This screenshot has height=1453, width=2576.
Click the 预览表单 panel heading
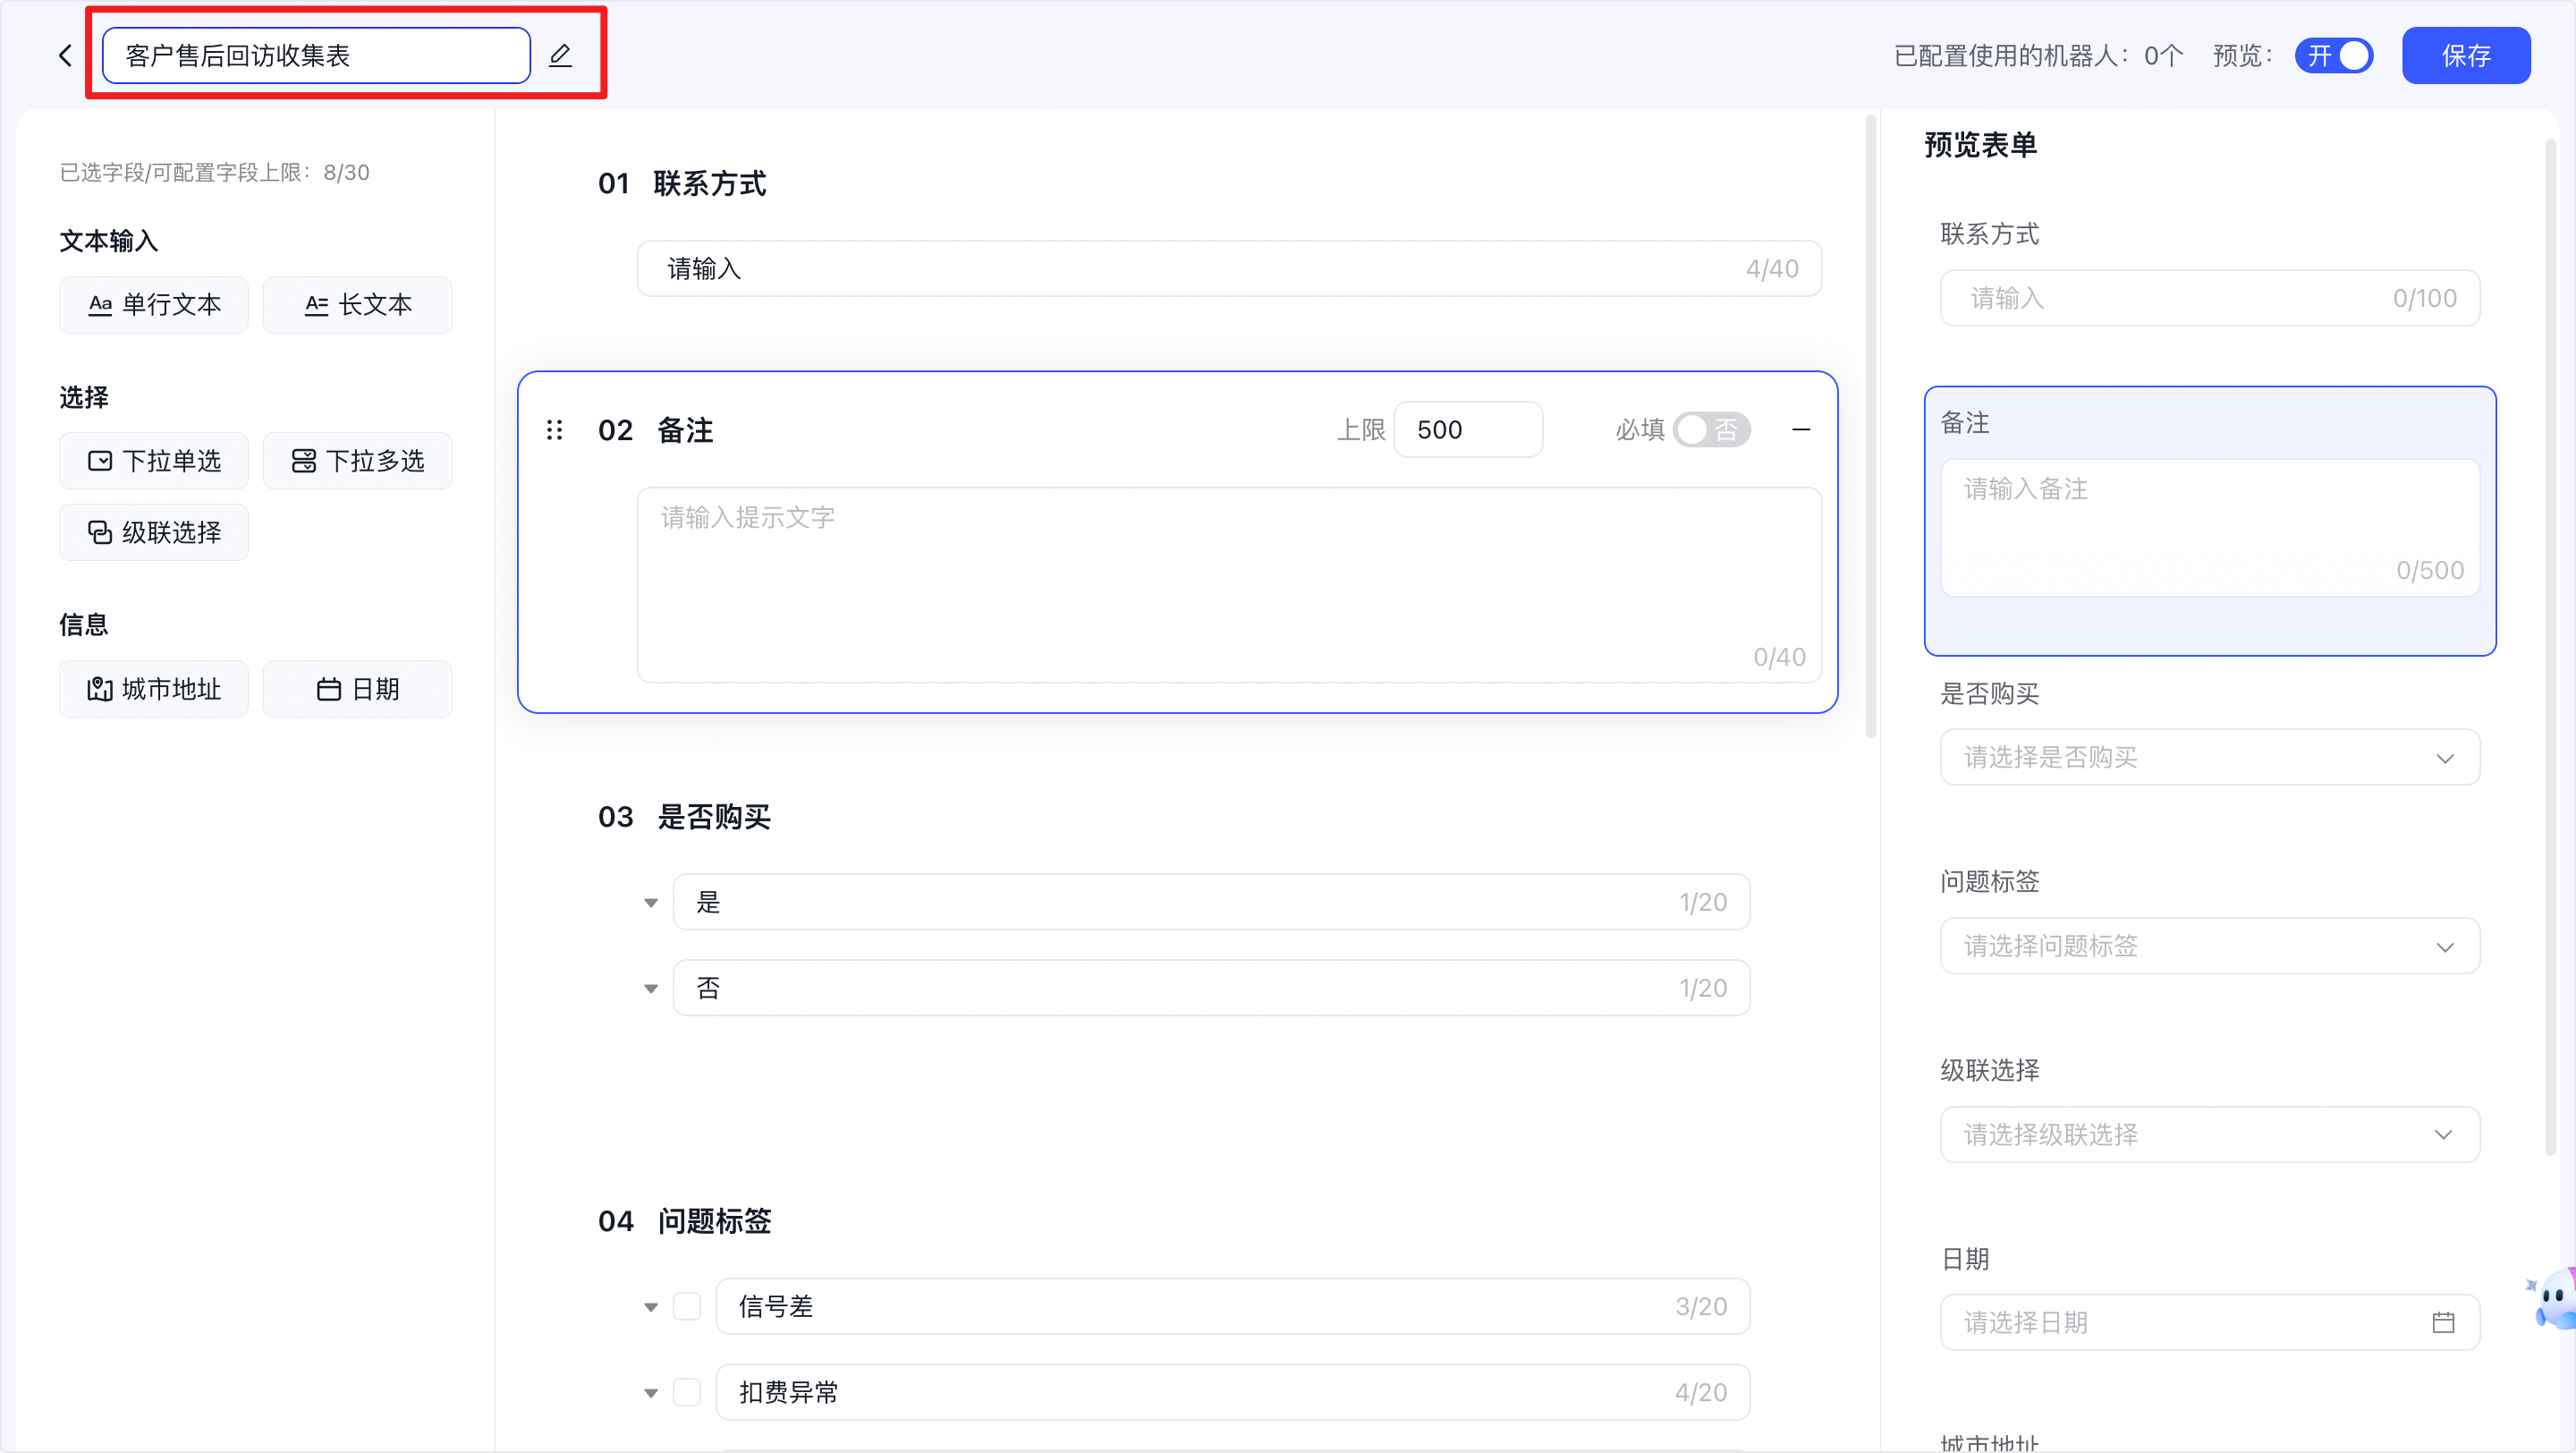(1981, 145)
